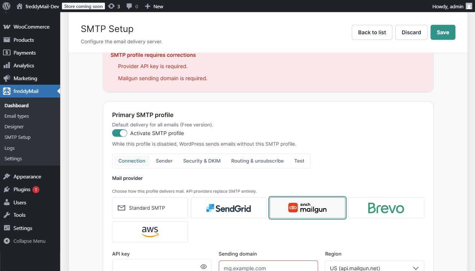Viewport: 475px width, 271px height.
Task: Click Back to list button
Action: point(372,32)
